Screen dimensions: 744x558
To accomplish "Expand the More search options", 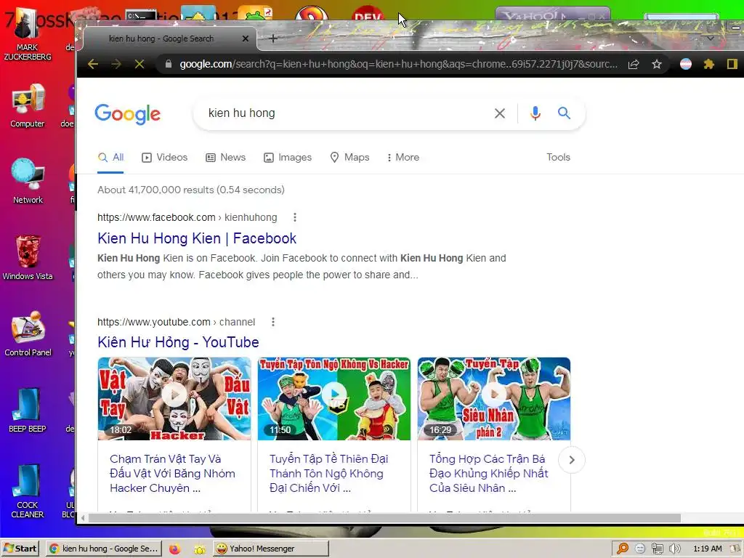I will [x=403, y=158].
